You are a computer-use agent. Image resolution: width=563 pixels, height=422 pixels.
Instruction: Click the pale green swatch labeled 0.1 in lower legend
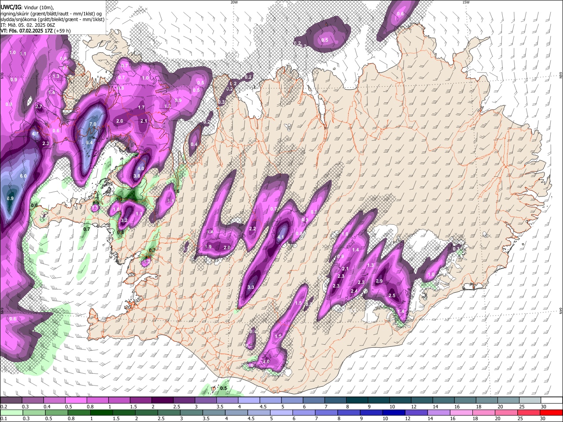[x=11, y=412]
